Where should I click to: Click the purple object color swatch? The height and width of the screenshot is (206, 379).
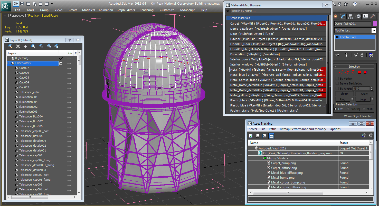tap(375, 24)
